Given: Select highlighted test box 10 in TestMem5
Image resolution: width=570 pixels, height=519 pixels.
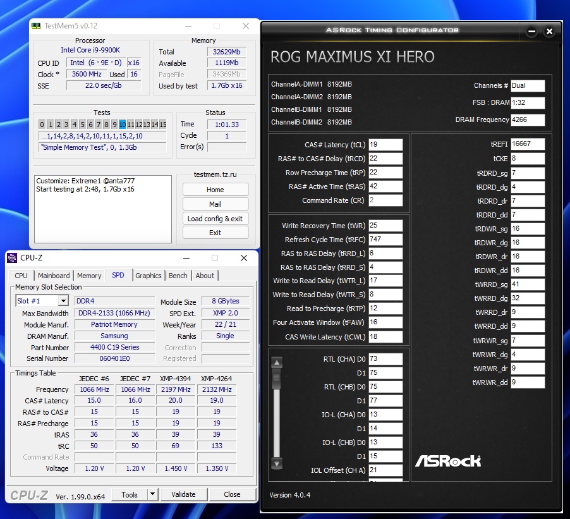Looking at the screenshot, I should click(122, 125).
